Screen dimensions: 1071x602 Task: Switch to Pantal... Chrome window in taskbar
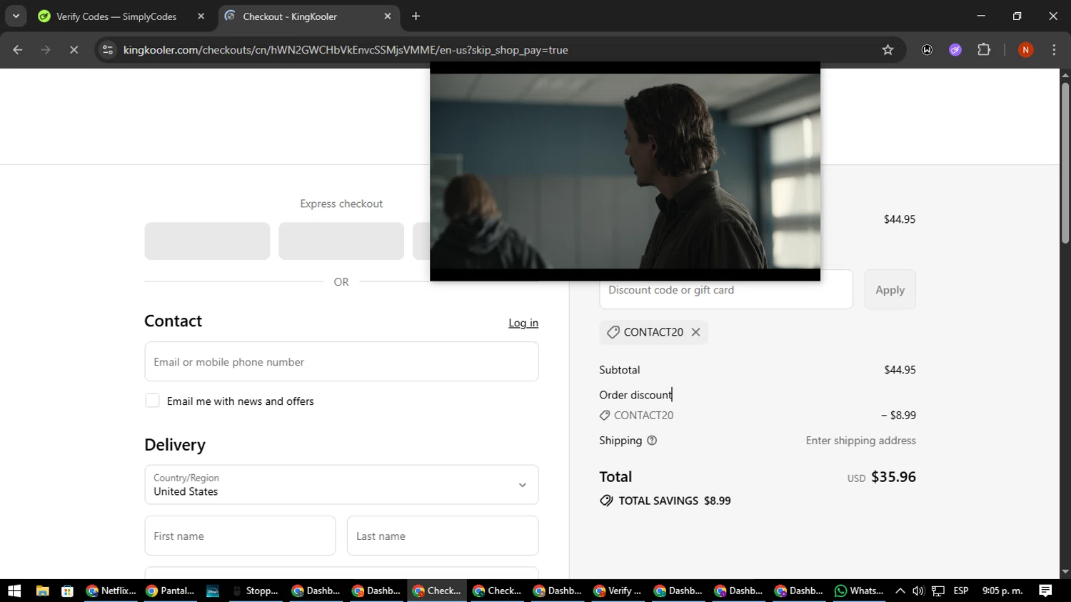pyautogui.click(x=171, y=591)
